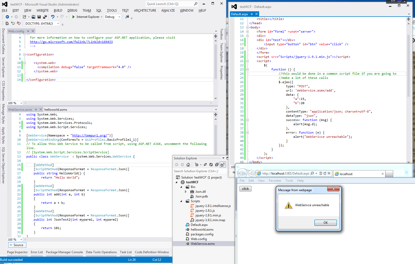Click the Navigate Backward arrow in Visual Studio toolbar
The width and height of the screenshot is (415, 264).
7,17
